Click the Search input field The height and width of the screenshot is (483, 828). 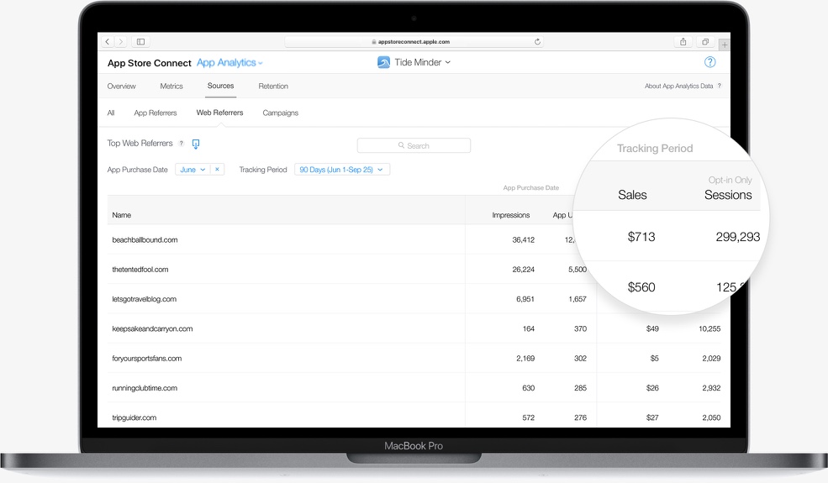point(414,145)
